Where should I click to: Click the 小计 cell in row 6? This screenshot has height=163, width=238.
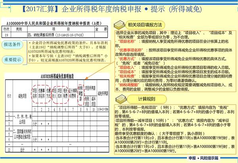pyautogui.click(x=35, y=139)
